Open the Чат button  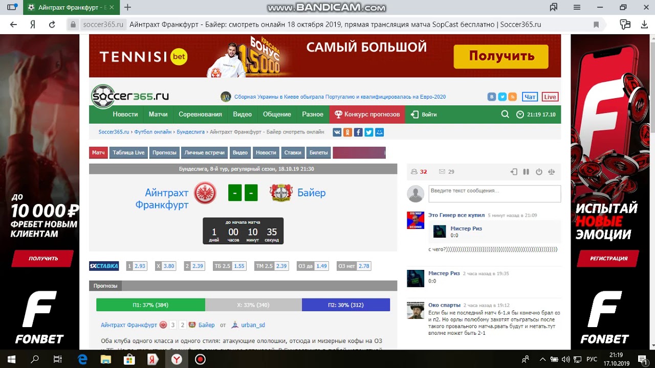click(530, 97)
